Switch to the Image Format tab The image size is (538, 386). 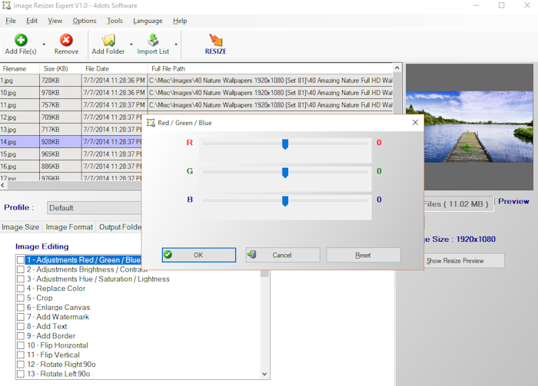point(69,227)
